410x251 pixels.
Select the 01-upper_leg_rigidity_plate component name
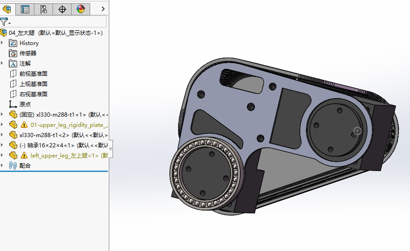pos(69,125)
